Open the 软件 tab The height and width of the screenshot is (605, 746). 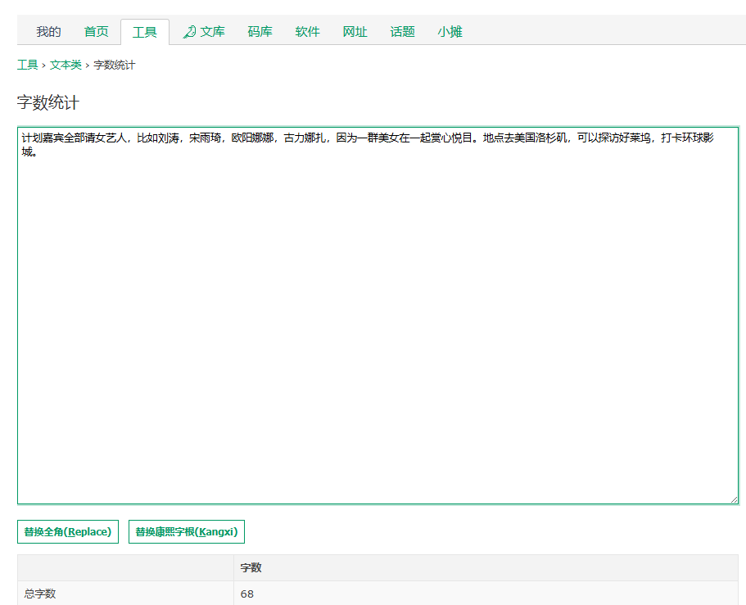pos(307,32)
